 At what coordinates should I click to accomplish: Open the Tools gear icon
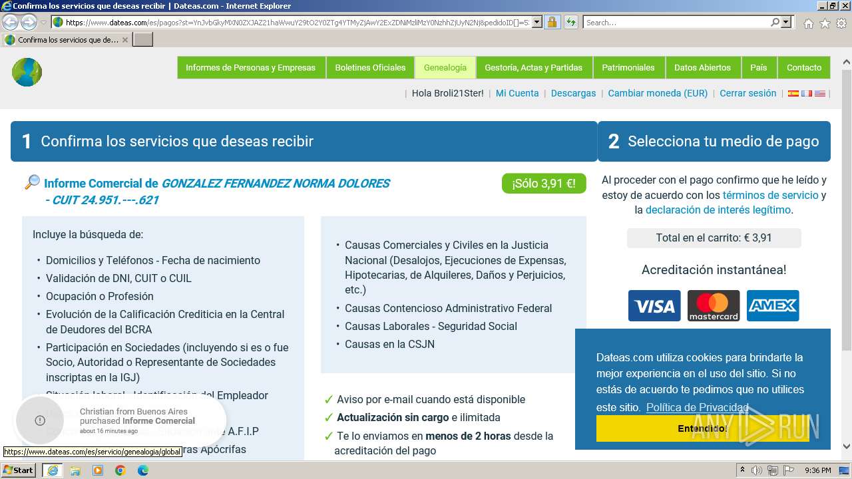[841, 23]
